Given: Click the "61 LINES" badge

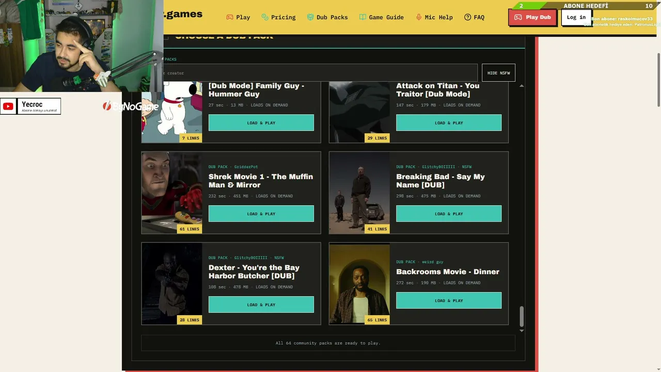Looking at the screenshot, I should pos(190,229).
